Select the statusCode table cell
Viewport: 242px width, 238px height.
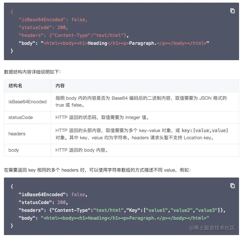click(28, 118)
